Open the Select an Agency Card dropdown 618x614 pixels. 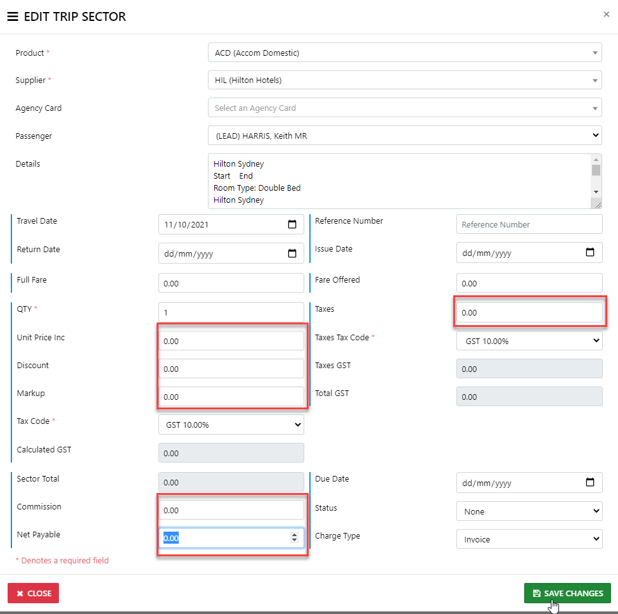(404, 108)
